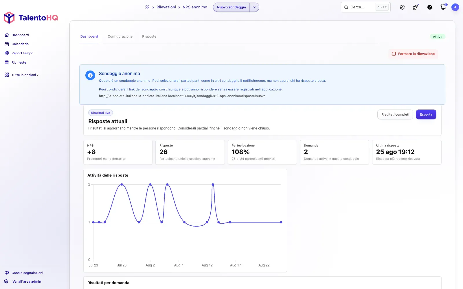Open Risultati completi
463x289 pixels.
coord(395,114)
